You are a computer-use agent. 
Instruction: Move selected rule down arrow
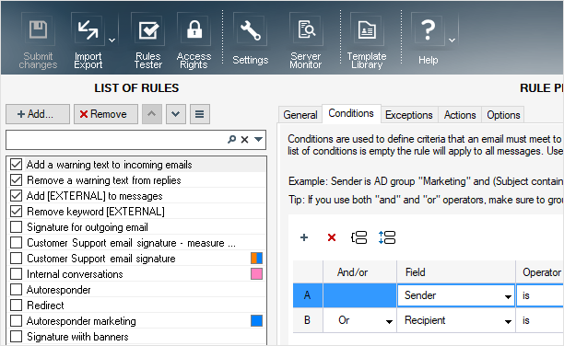176,114
